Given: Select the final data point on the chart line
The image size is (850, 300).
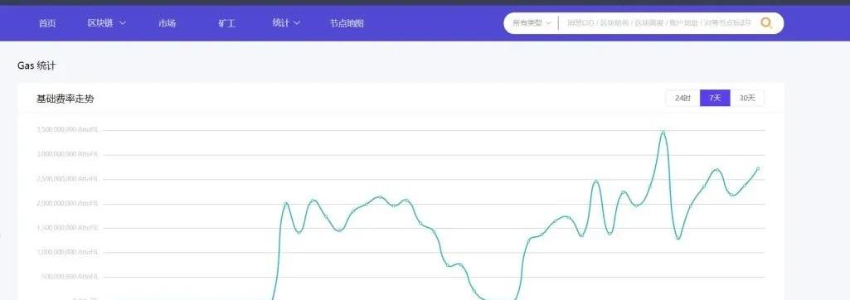Looking at the screenshot, I should 758,169.
